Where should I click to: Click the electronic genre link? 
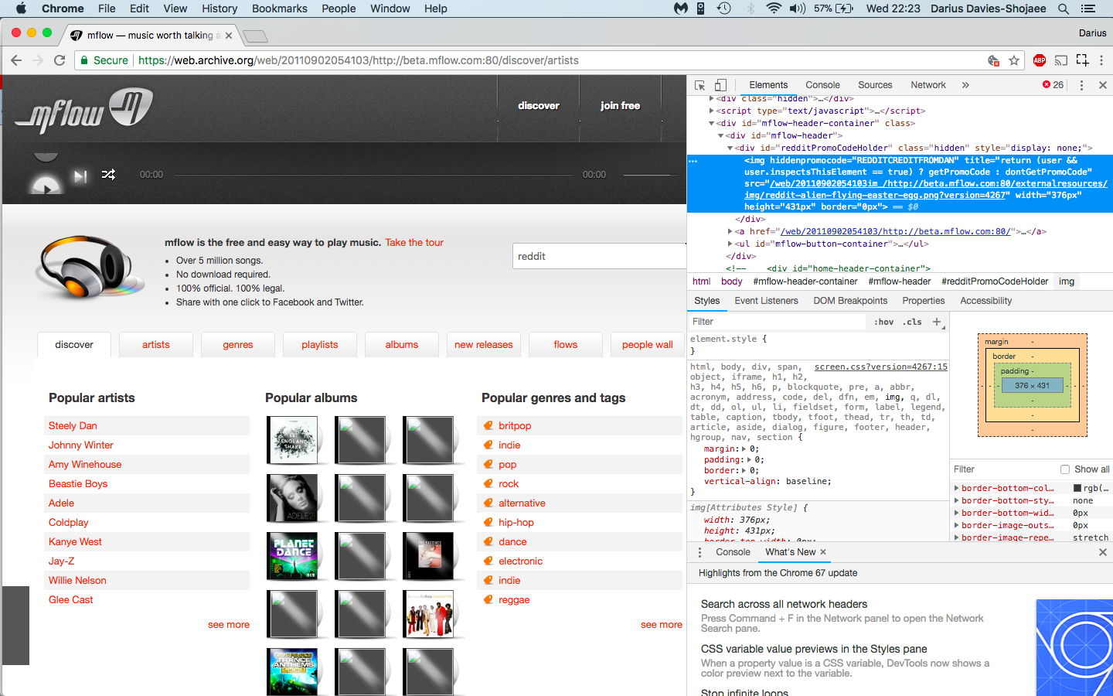point(520,561)
